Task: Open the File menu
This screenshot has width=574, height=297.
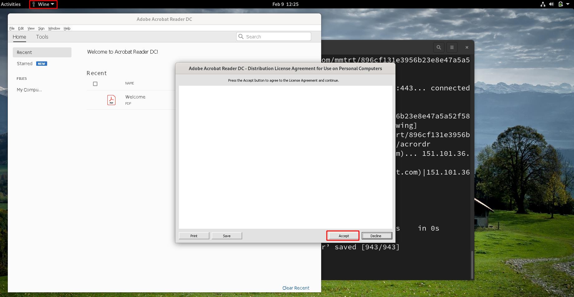Action: pyautogui.click(x=12, y=28)
